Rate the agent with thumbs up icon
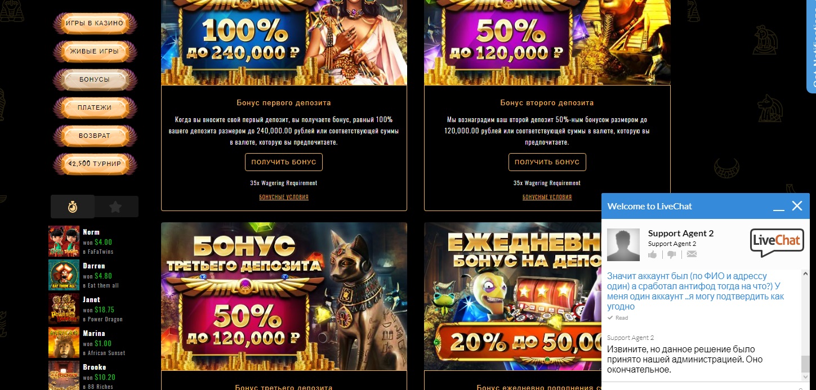The width and height of the screenshot is (816, 390). click(653, 254)
